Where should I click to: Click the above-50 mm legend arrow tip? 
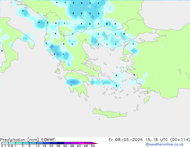coord(95,143)
